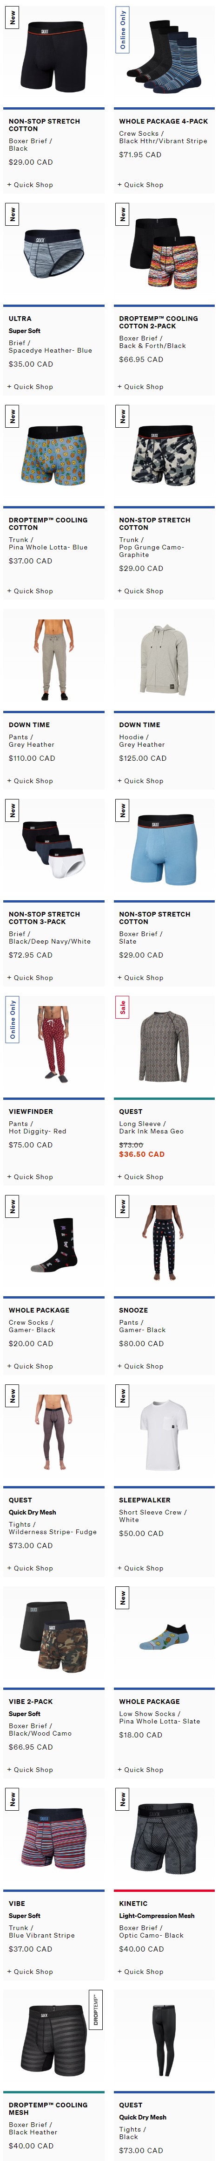Click the Snooze Gamer Black pants image
The image size is (218, 2161).
(164, 1245)
